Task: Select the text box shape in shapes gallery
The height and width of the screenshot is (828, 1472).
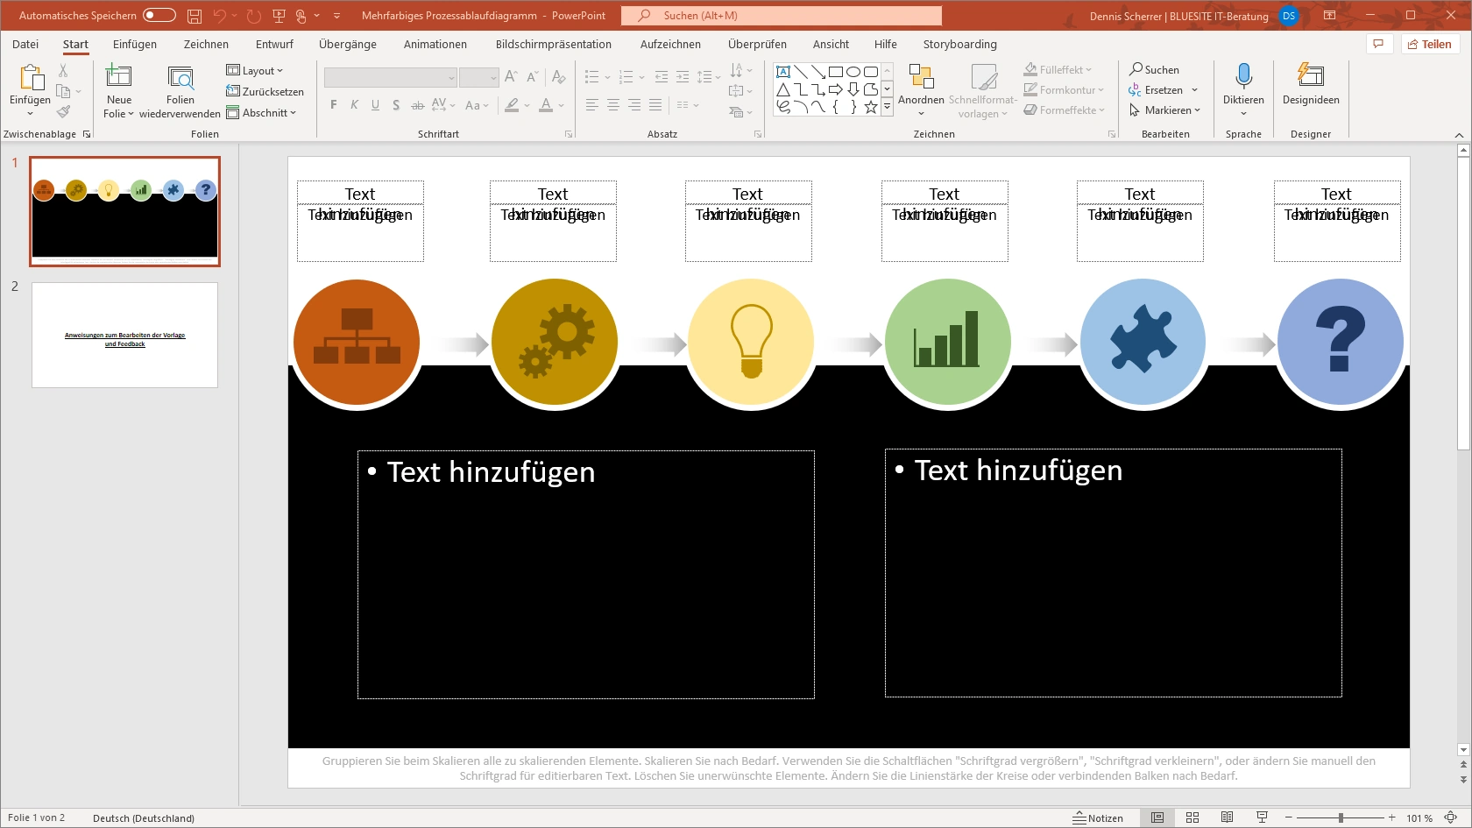Action: [x=783, y=72]
